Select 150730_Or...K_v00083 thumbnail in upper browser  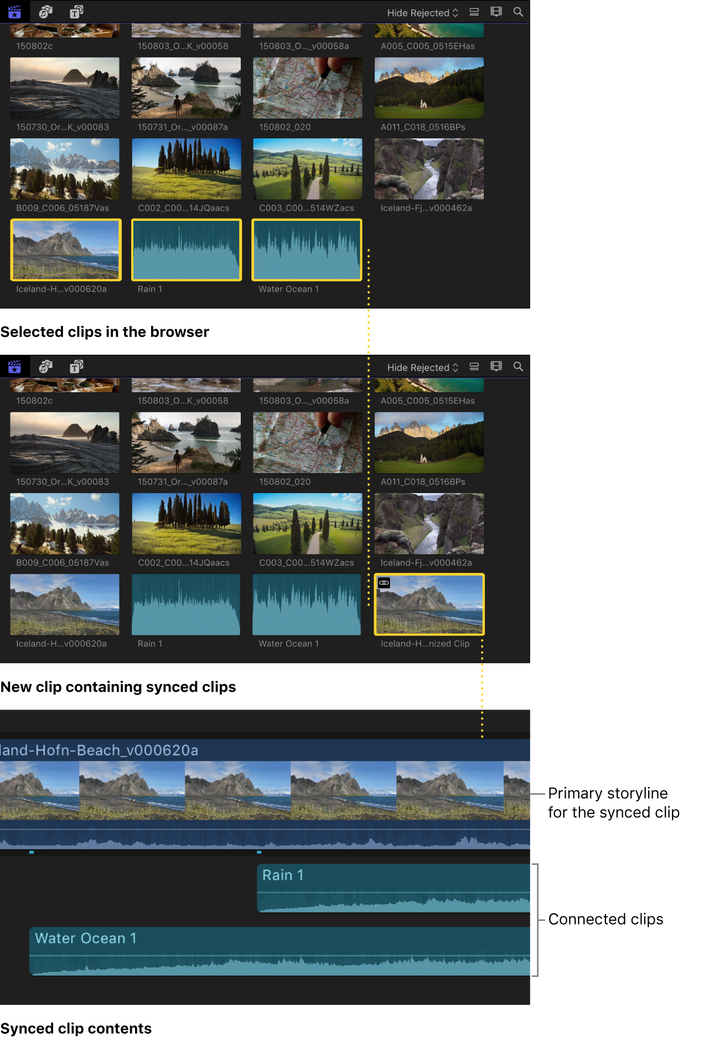(65, 88)
